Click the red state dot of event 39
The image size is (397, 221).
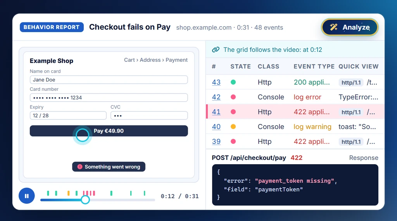[233, 141]
